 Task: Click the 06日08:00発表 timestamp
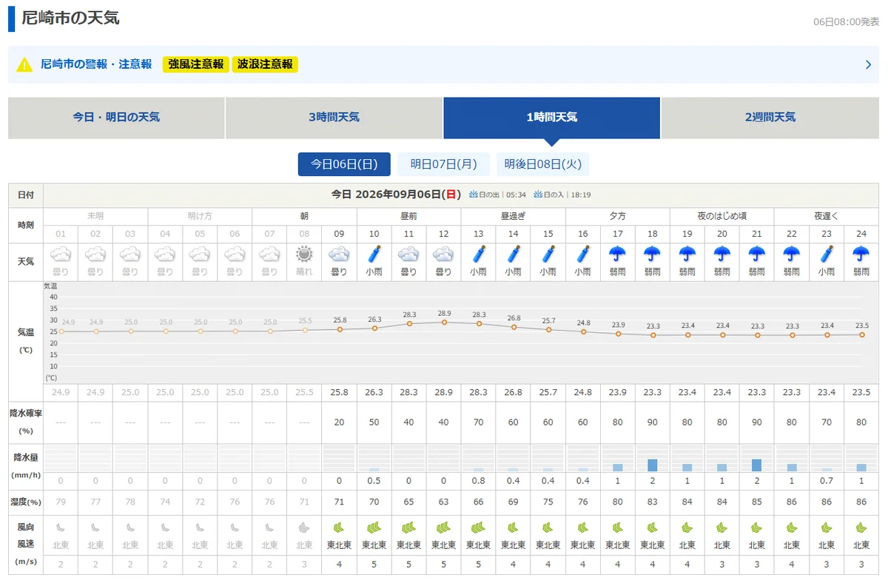pos(847,21)
